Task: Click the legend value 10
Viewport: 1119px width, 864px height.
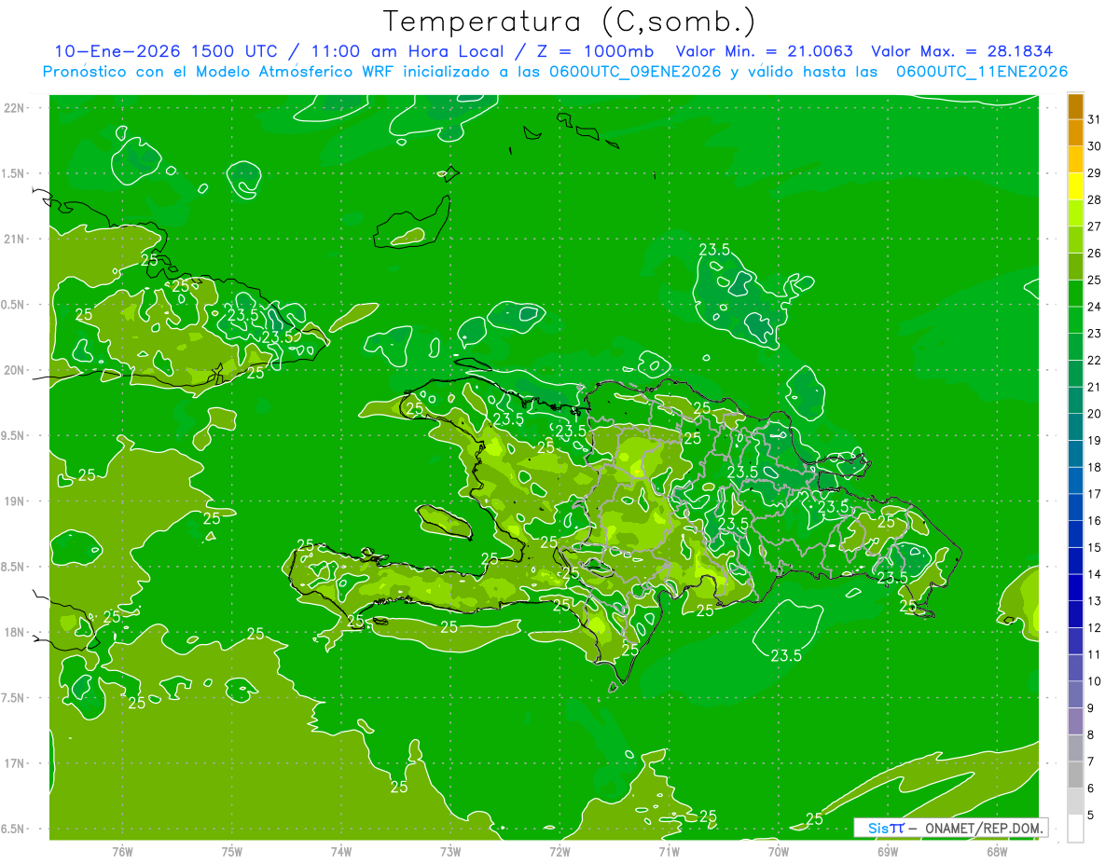Action: [x=1095, y=681]
